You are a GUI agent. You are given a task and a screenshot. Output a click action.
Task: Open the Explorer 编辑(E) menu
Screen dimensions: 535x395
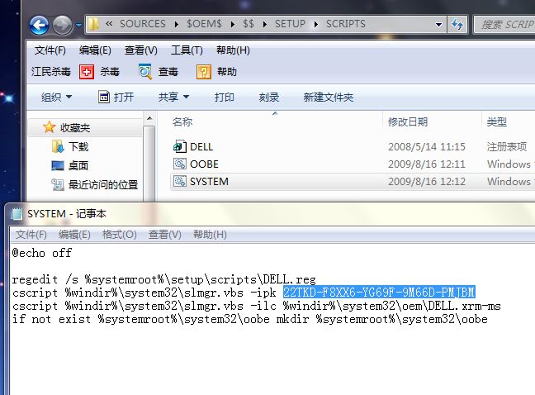pos(95,50)
